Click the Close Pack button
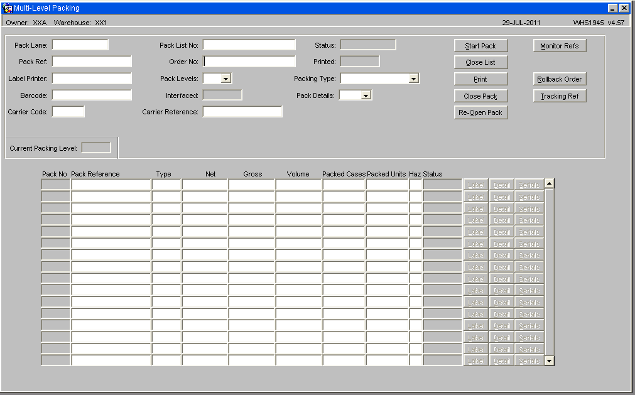The width and height of the screenshot is (635, 395). (x=480, y=96)
